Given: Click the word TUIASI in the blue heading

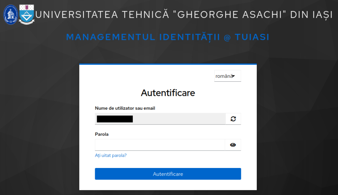Looking at the screenshot, I should point(252,37).
